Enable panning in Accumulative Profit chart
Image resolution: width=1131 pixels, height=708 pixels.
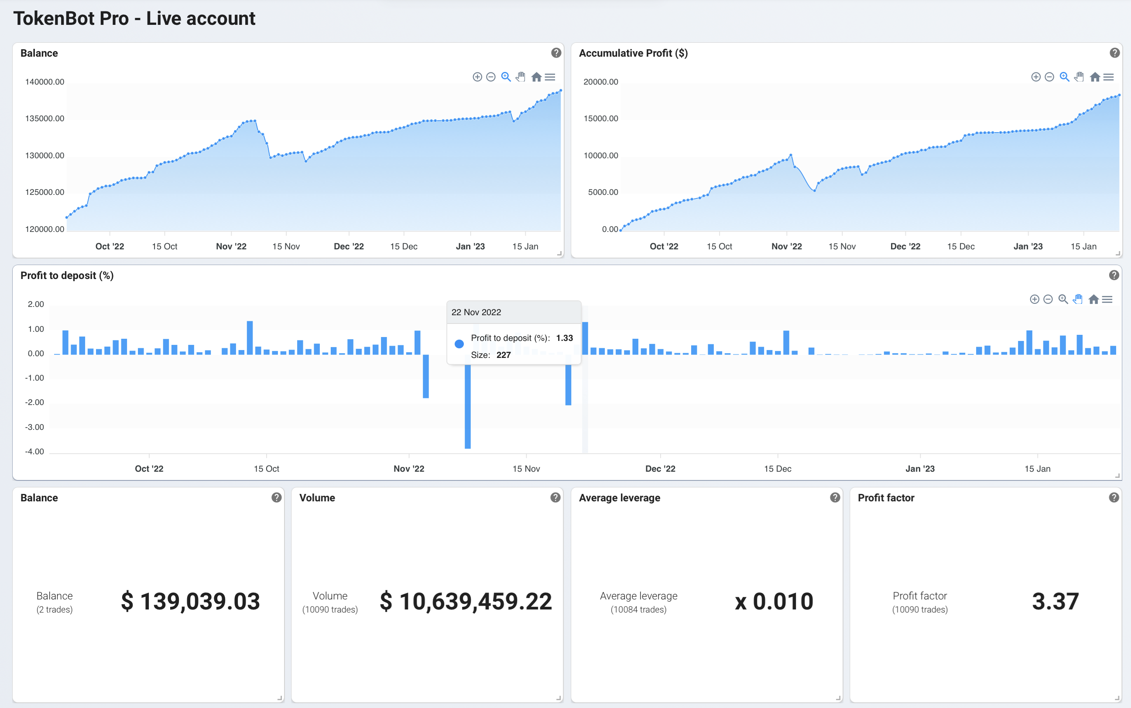pyautogui.click(x=1079, y=77)
